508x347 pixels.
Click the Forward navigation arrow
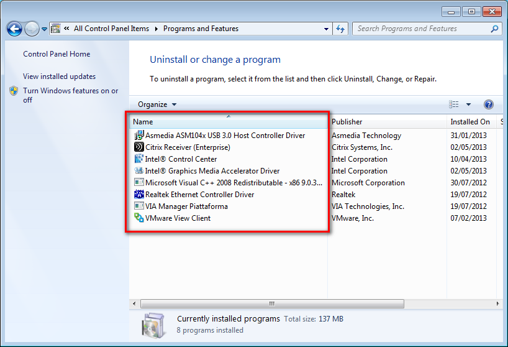[x=32, y=29]
